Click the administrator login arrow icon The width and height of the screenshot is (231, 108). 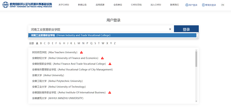click(203, 5)
